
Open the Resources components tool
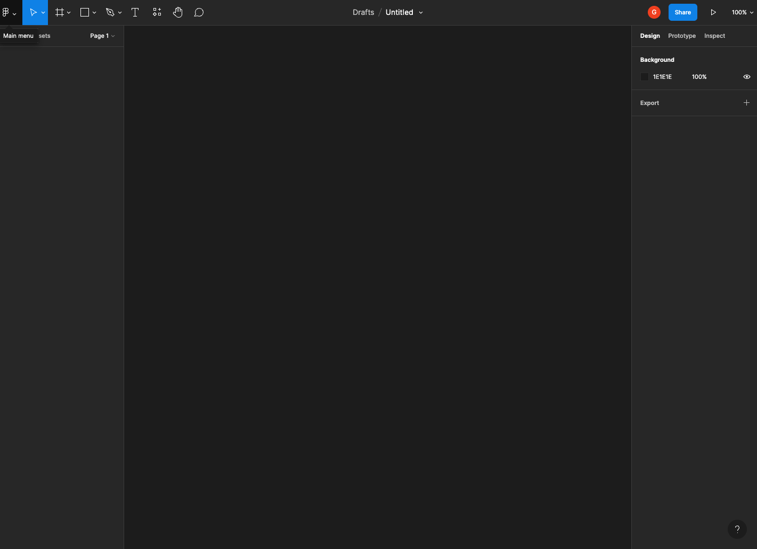click(157, 12)
